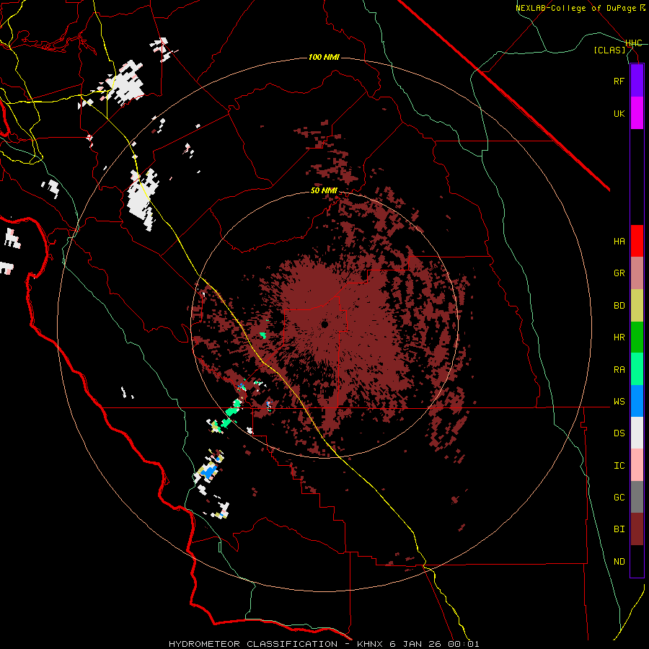649x649 pixels.
Task: Pick the DS white legend swatch
Action: [x=637, y=433]
